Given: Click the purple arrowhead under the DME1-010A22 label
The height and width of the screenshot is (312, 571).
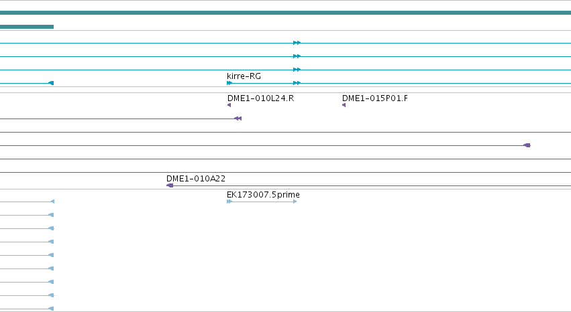Looking at the screenshot, I should (170, 185).
